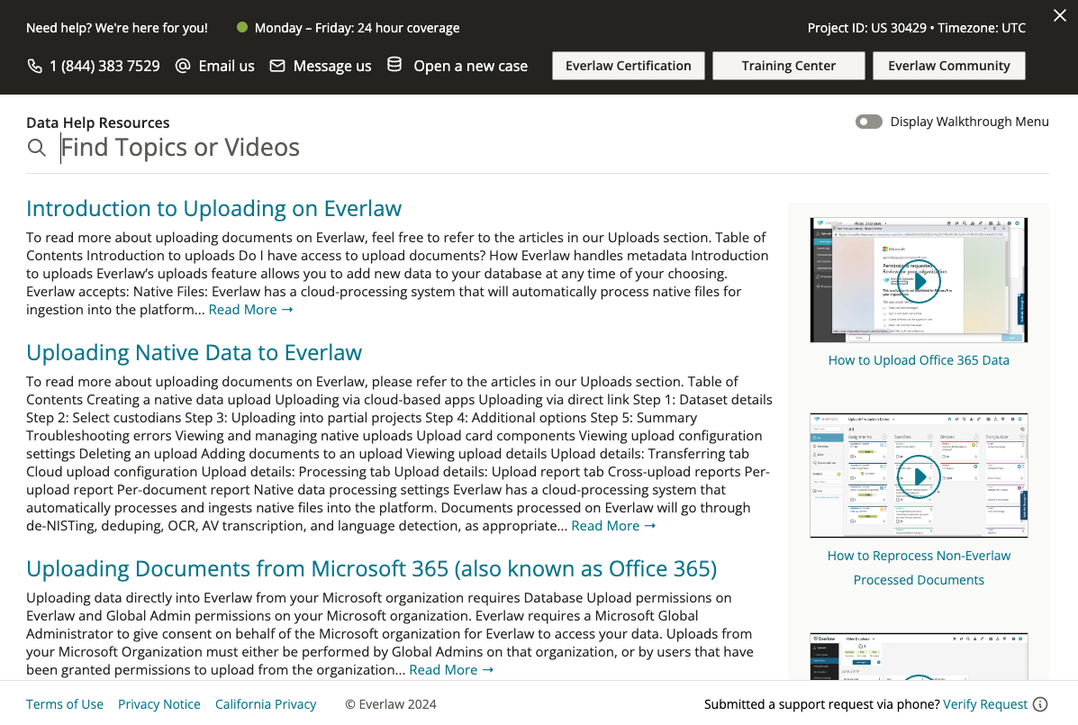The image size is (1078, 725).
Task: Click the phone icon beside support number
Action: [34, 66]
